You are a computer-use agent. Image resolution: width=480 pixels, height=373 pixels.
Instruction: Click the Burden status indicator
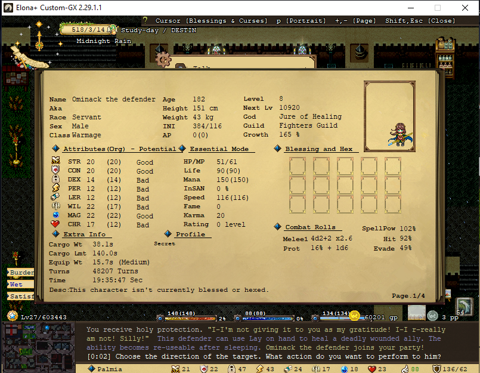[x=20, y=272]
